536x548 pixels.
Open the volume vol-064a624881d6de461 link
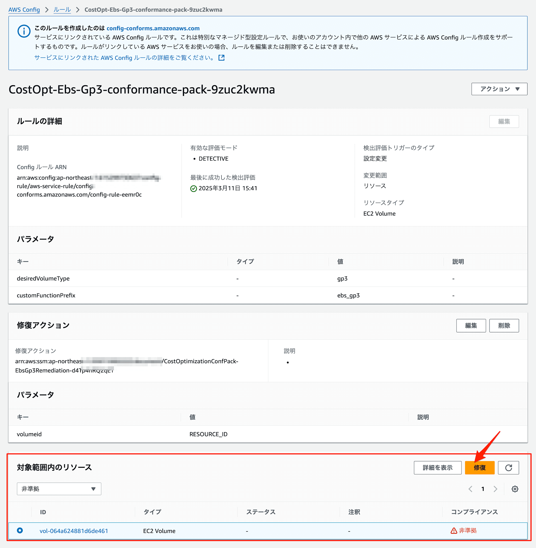click(x=74, y=531)
